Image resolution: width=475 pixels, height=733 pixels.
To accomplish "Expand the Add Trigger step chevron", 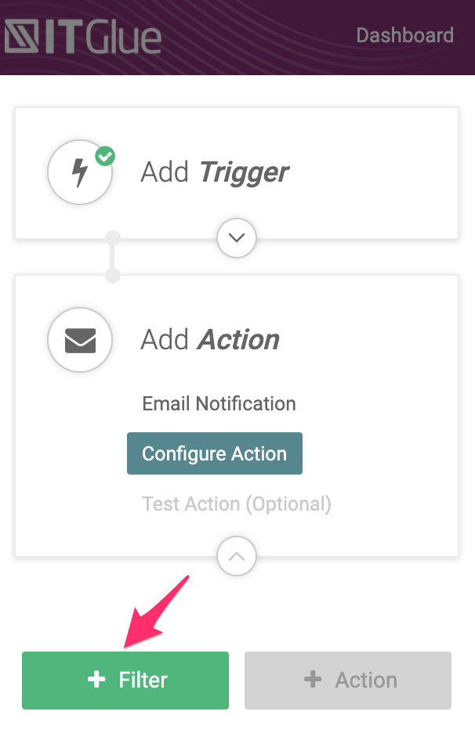I will tap(237, 237).
